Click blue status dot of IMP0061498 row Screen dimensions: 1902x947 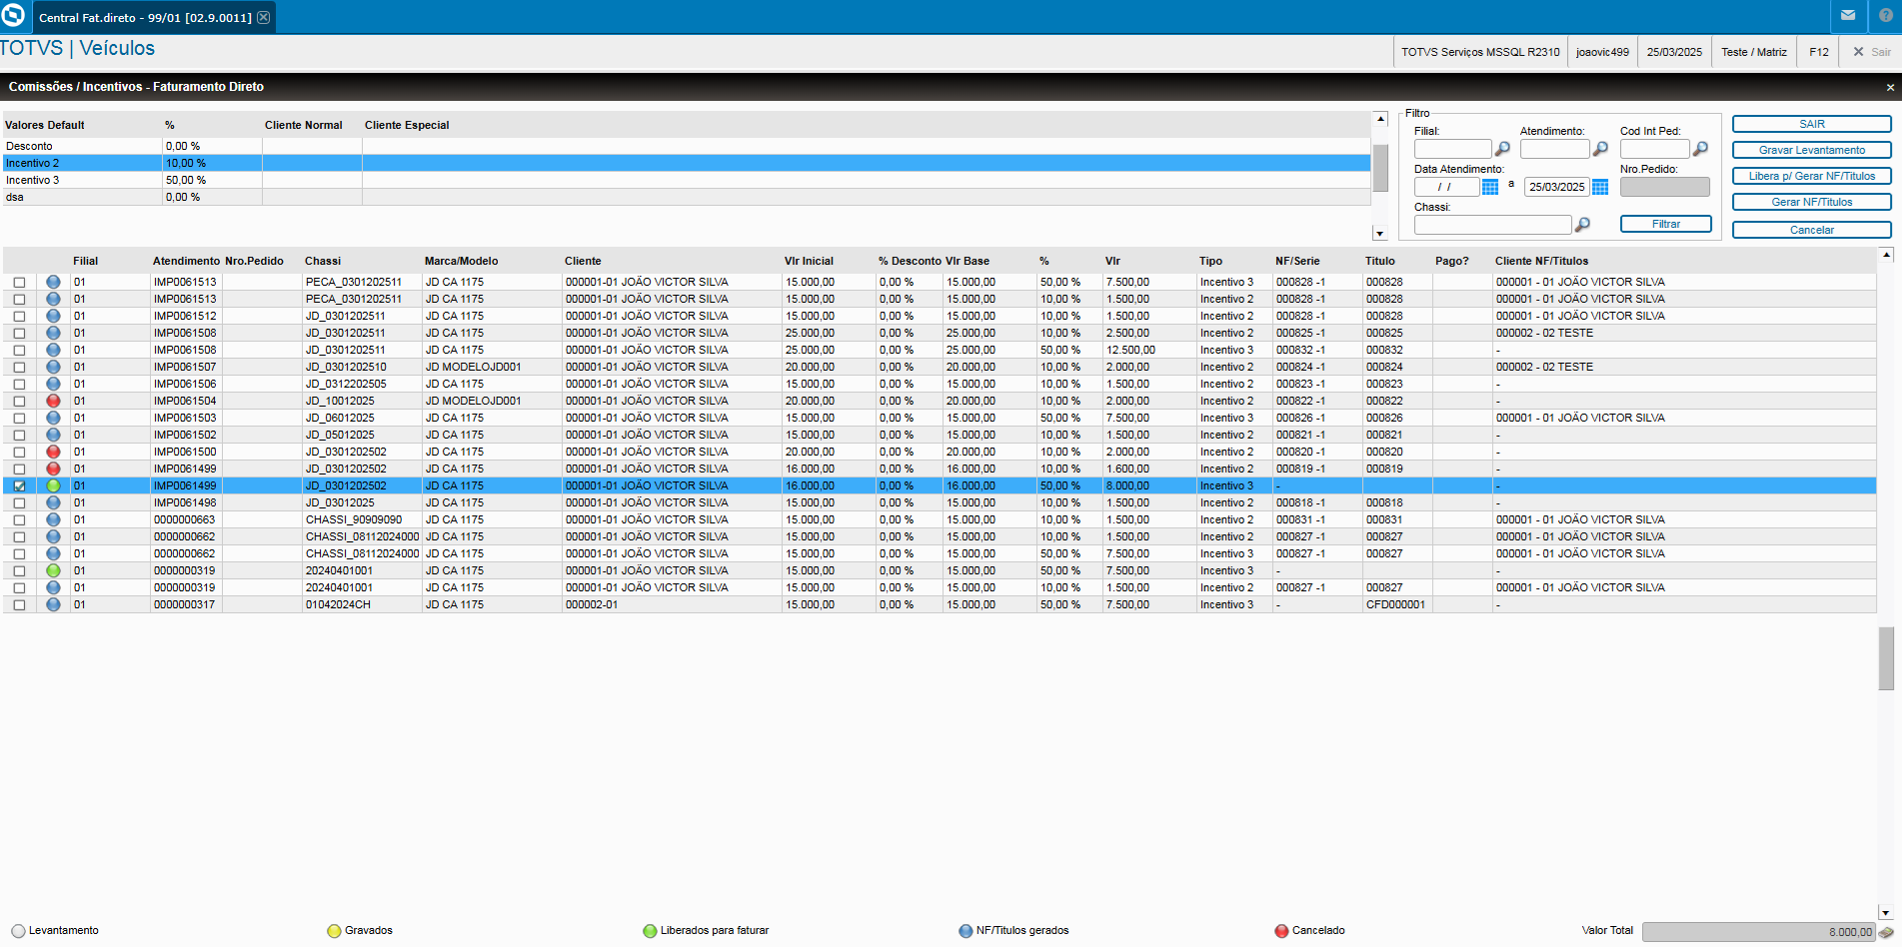(x=53, y=502)
